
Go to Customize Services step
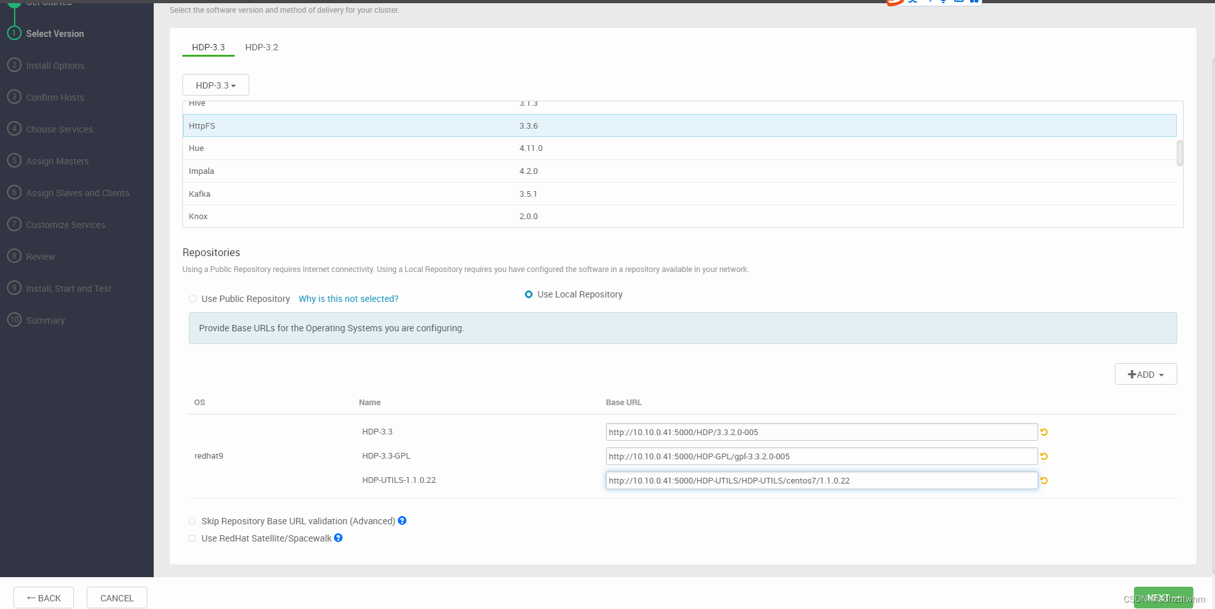pyautogui.click(x=66, y=225)
